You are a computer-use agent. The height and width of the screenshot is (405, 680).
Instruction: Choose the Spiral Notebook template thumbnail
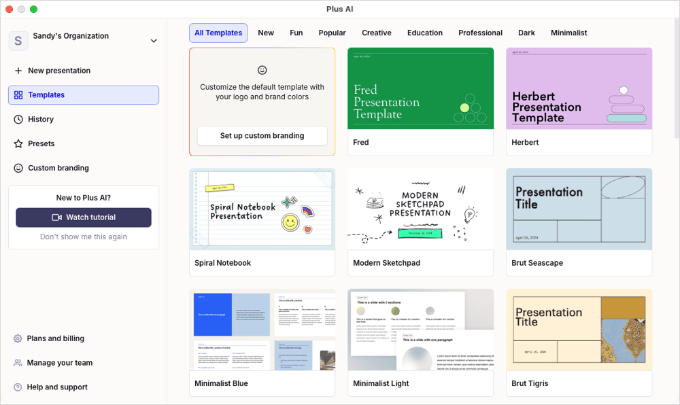click(x=262, y=209)
